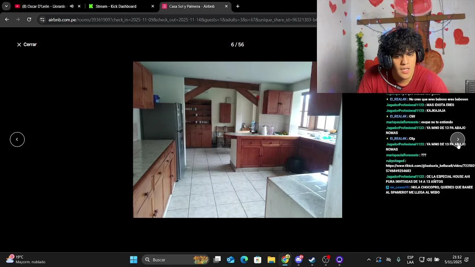Viewport: 475px width, 267px height.
Task: View site information icon in address bar
Action: (x=42, y=20)
